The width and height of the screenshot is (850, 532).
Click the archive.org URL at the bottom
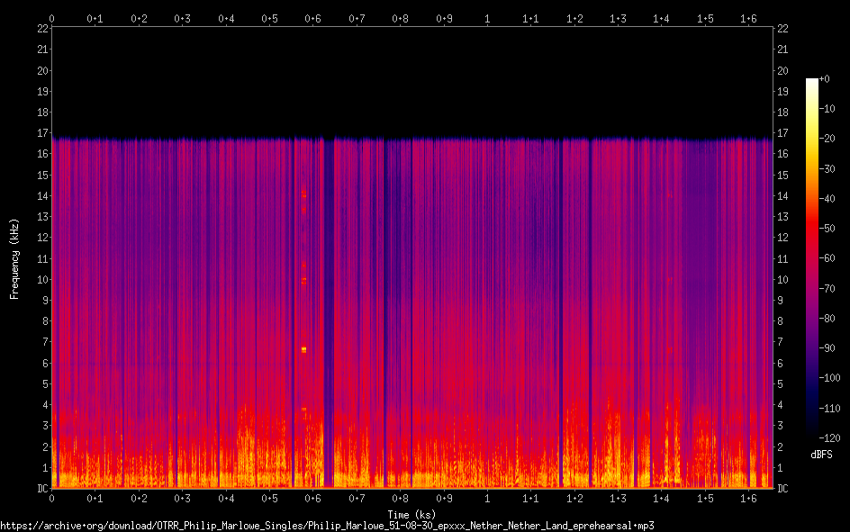tap(327, 525)
